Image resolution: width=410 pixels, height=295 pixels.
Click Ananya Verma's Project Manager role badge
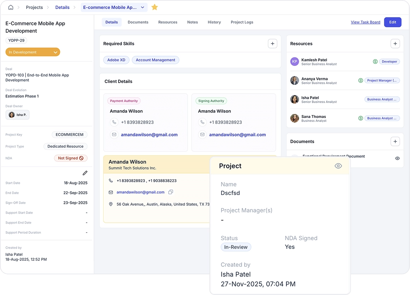pos(382,80)
